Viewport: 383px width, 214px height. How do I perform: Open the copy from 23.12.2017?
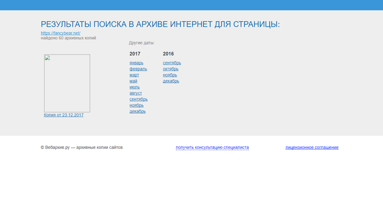click(x=64, y=115)
